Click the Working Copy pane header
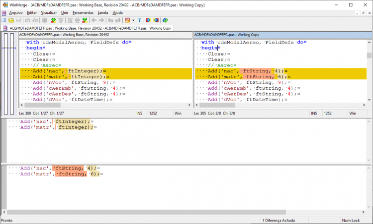This screenshot has height=224, width=373. (x=283, y=35)
